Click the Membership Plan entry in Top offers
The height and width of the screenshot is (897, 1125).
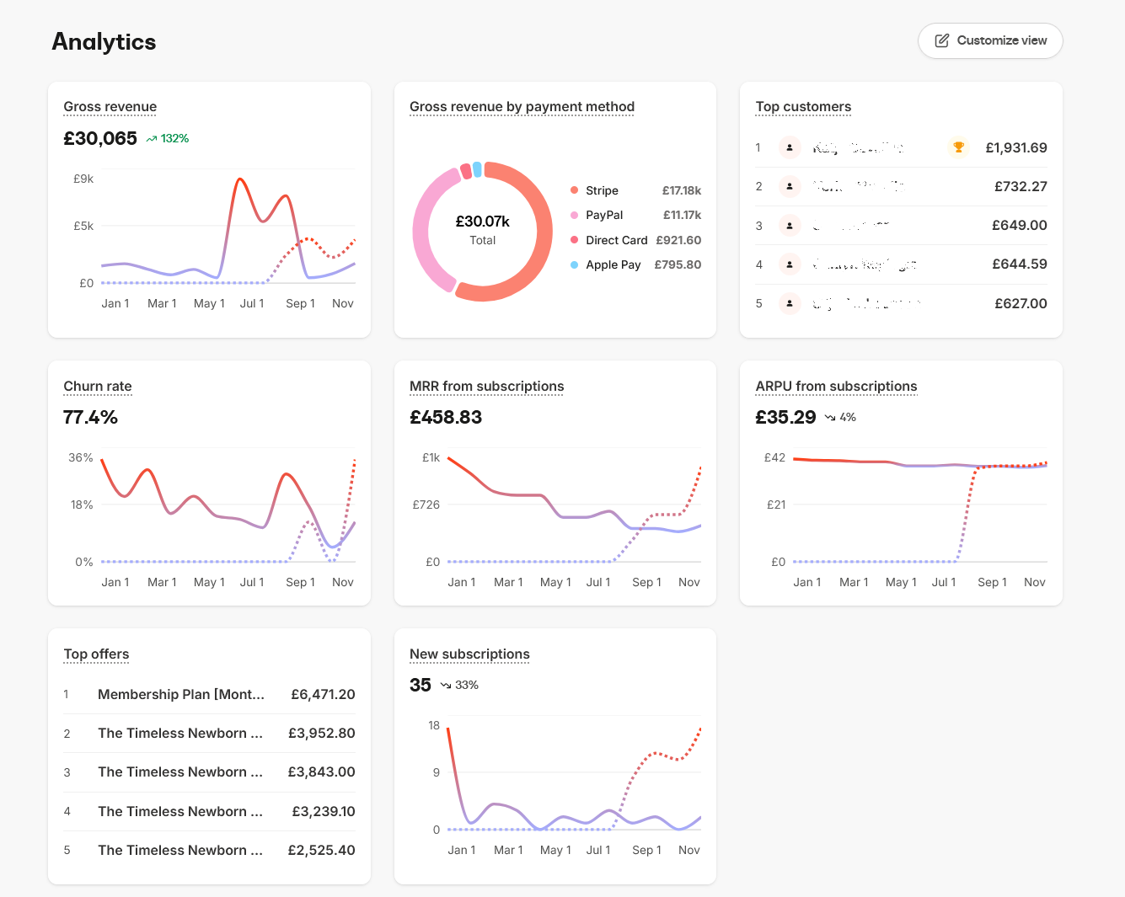[181, 694]
